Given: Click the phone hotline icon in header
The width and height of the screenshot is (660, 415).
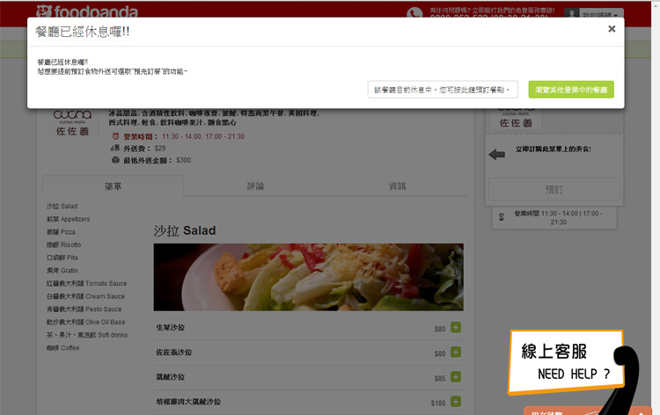Looking at the screenshot, I should [414, 13].
